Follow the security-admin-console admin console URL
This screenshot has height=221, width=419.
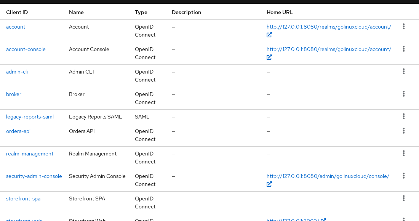point(328,176)
